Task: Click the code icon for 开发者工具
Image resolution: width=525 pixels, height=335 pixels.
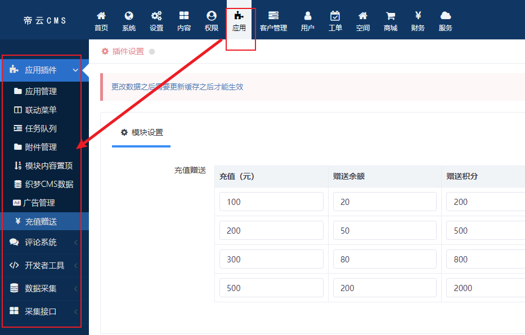Action: pyautogui.click(x=14, y=265)
